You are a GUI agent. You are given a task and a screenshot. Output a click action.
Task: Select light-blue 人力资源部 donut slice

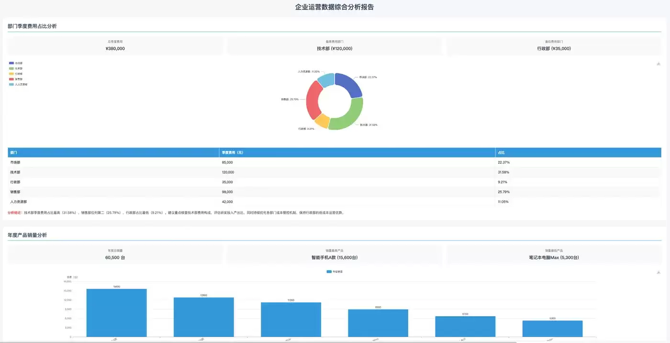(x=326, y=79)
